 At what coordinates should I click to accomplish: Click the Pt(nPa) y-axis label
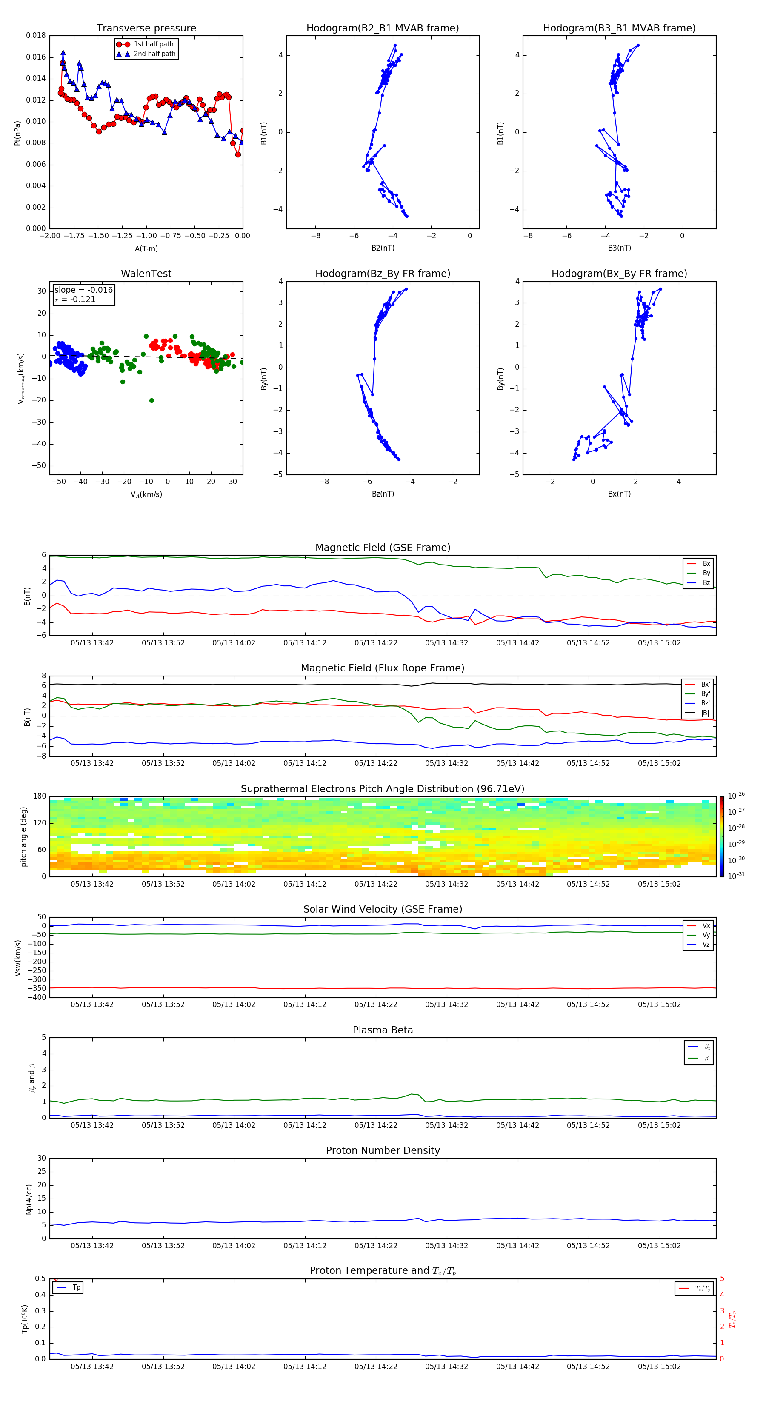click(x=17, y=132)
